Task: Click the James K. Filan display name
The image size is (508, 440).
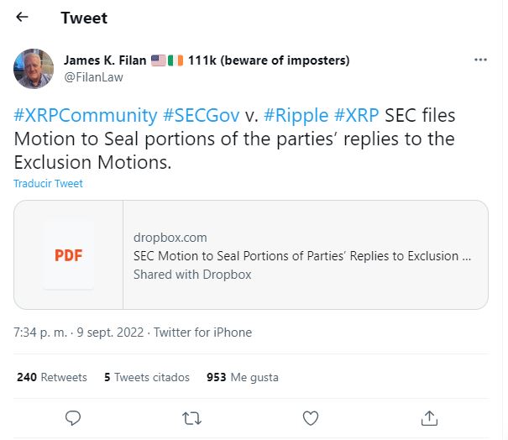Action: tap(106, 60)
